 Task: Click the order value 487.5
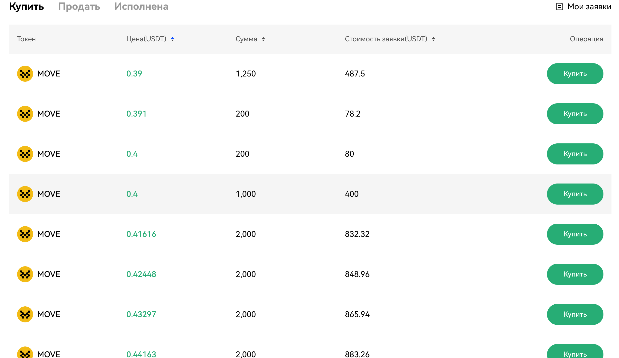point(355,74)
